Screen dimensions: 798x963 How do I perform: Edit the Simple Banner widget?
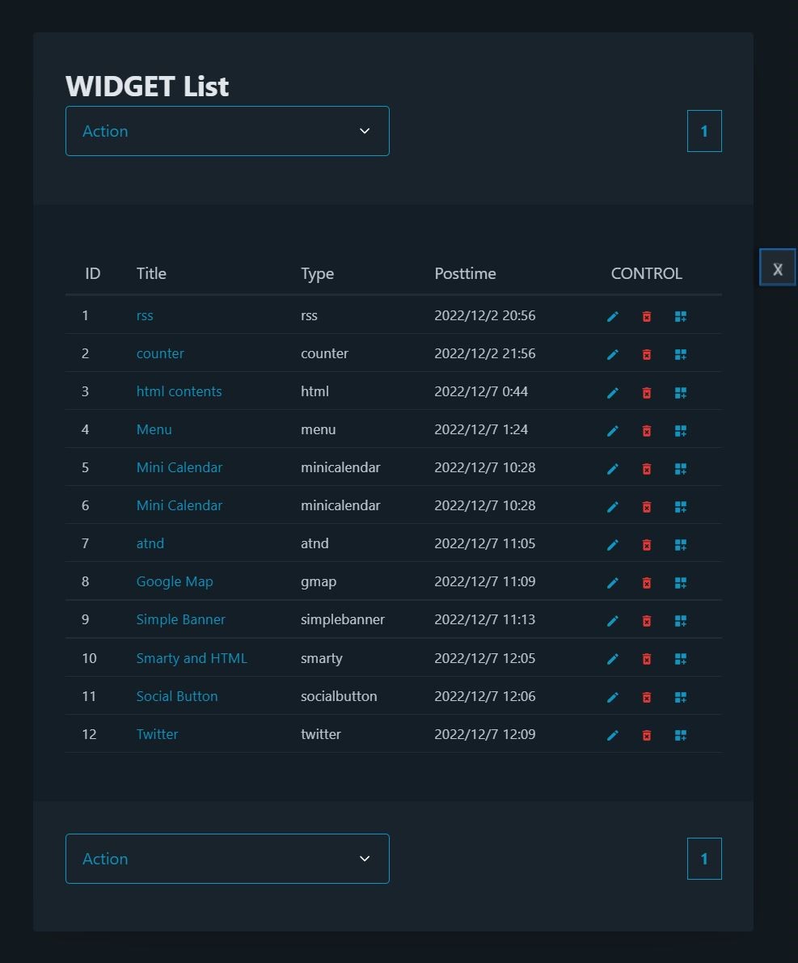click(613, 620)
